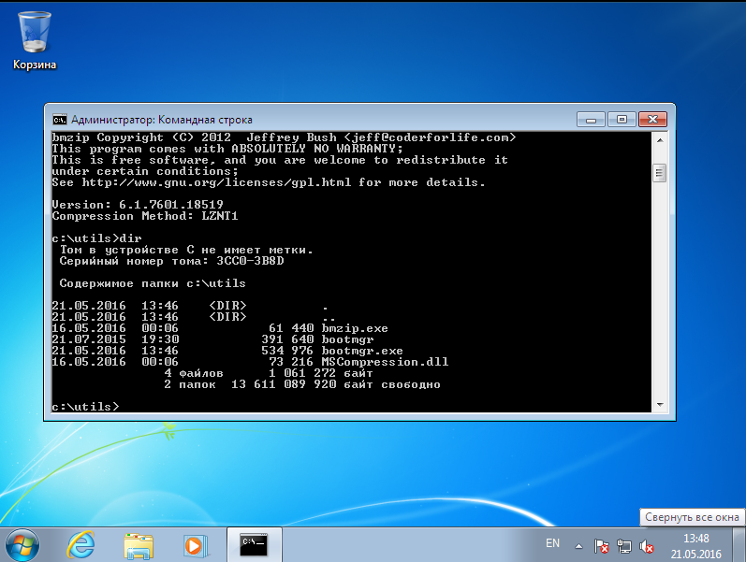The height and width of the screenshot is (562, 746).
Task: Open the Recycle Bin (Корзина) desktop icon
Action: 35,41
